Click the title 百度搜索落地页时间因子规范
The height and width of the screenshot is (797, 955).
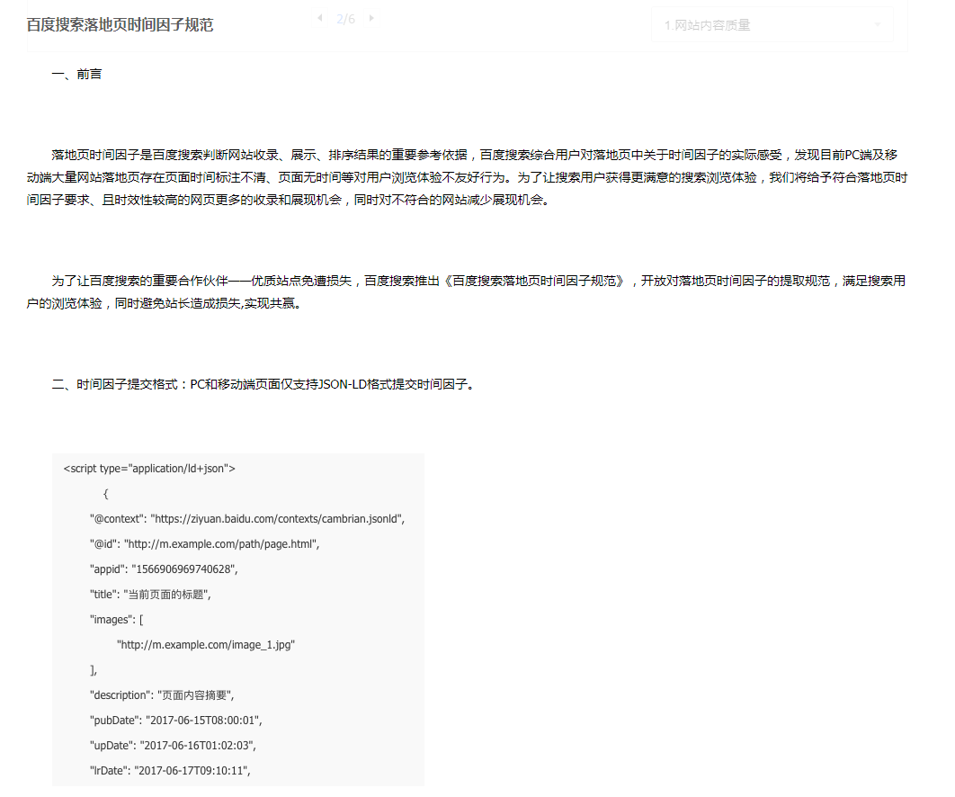[x=120, y=25]
